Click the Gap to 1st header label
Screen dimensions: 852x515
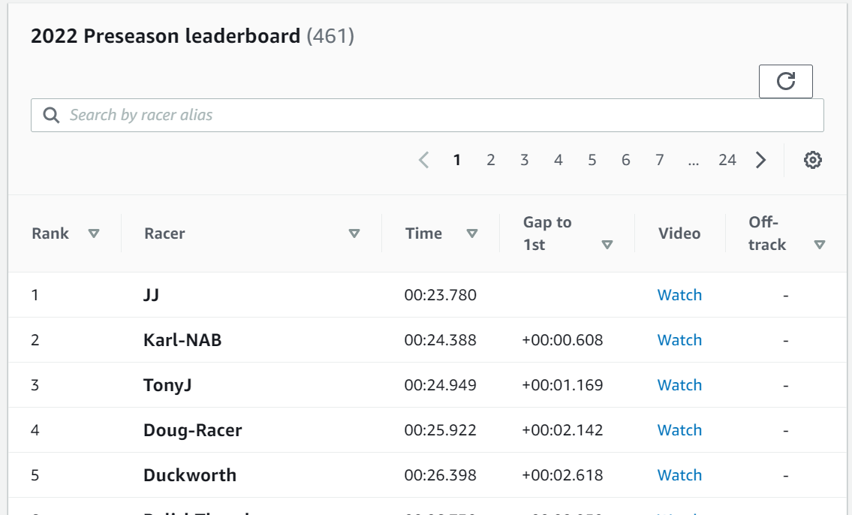(547, 233)
